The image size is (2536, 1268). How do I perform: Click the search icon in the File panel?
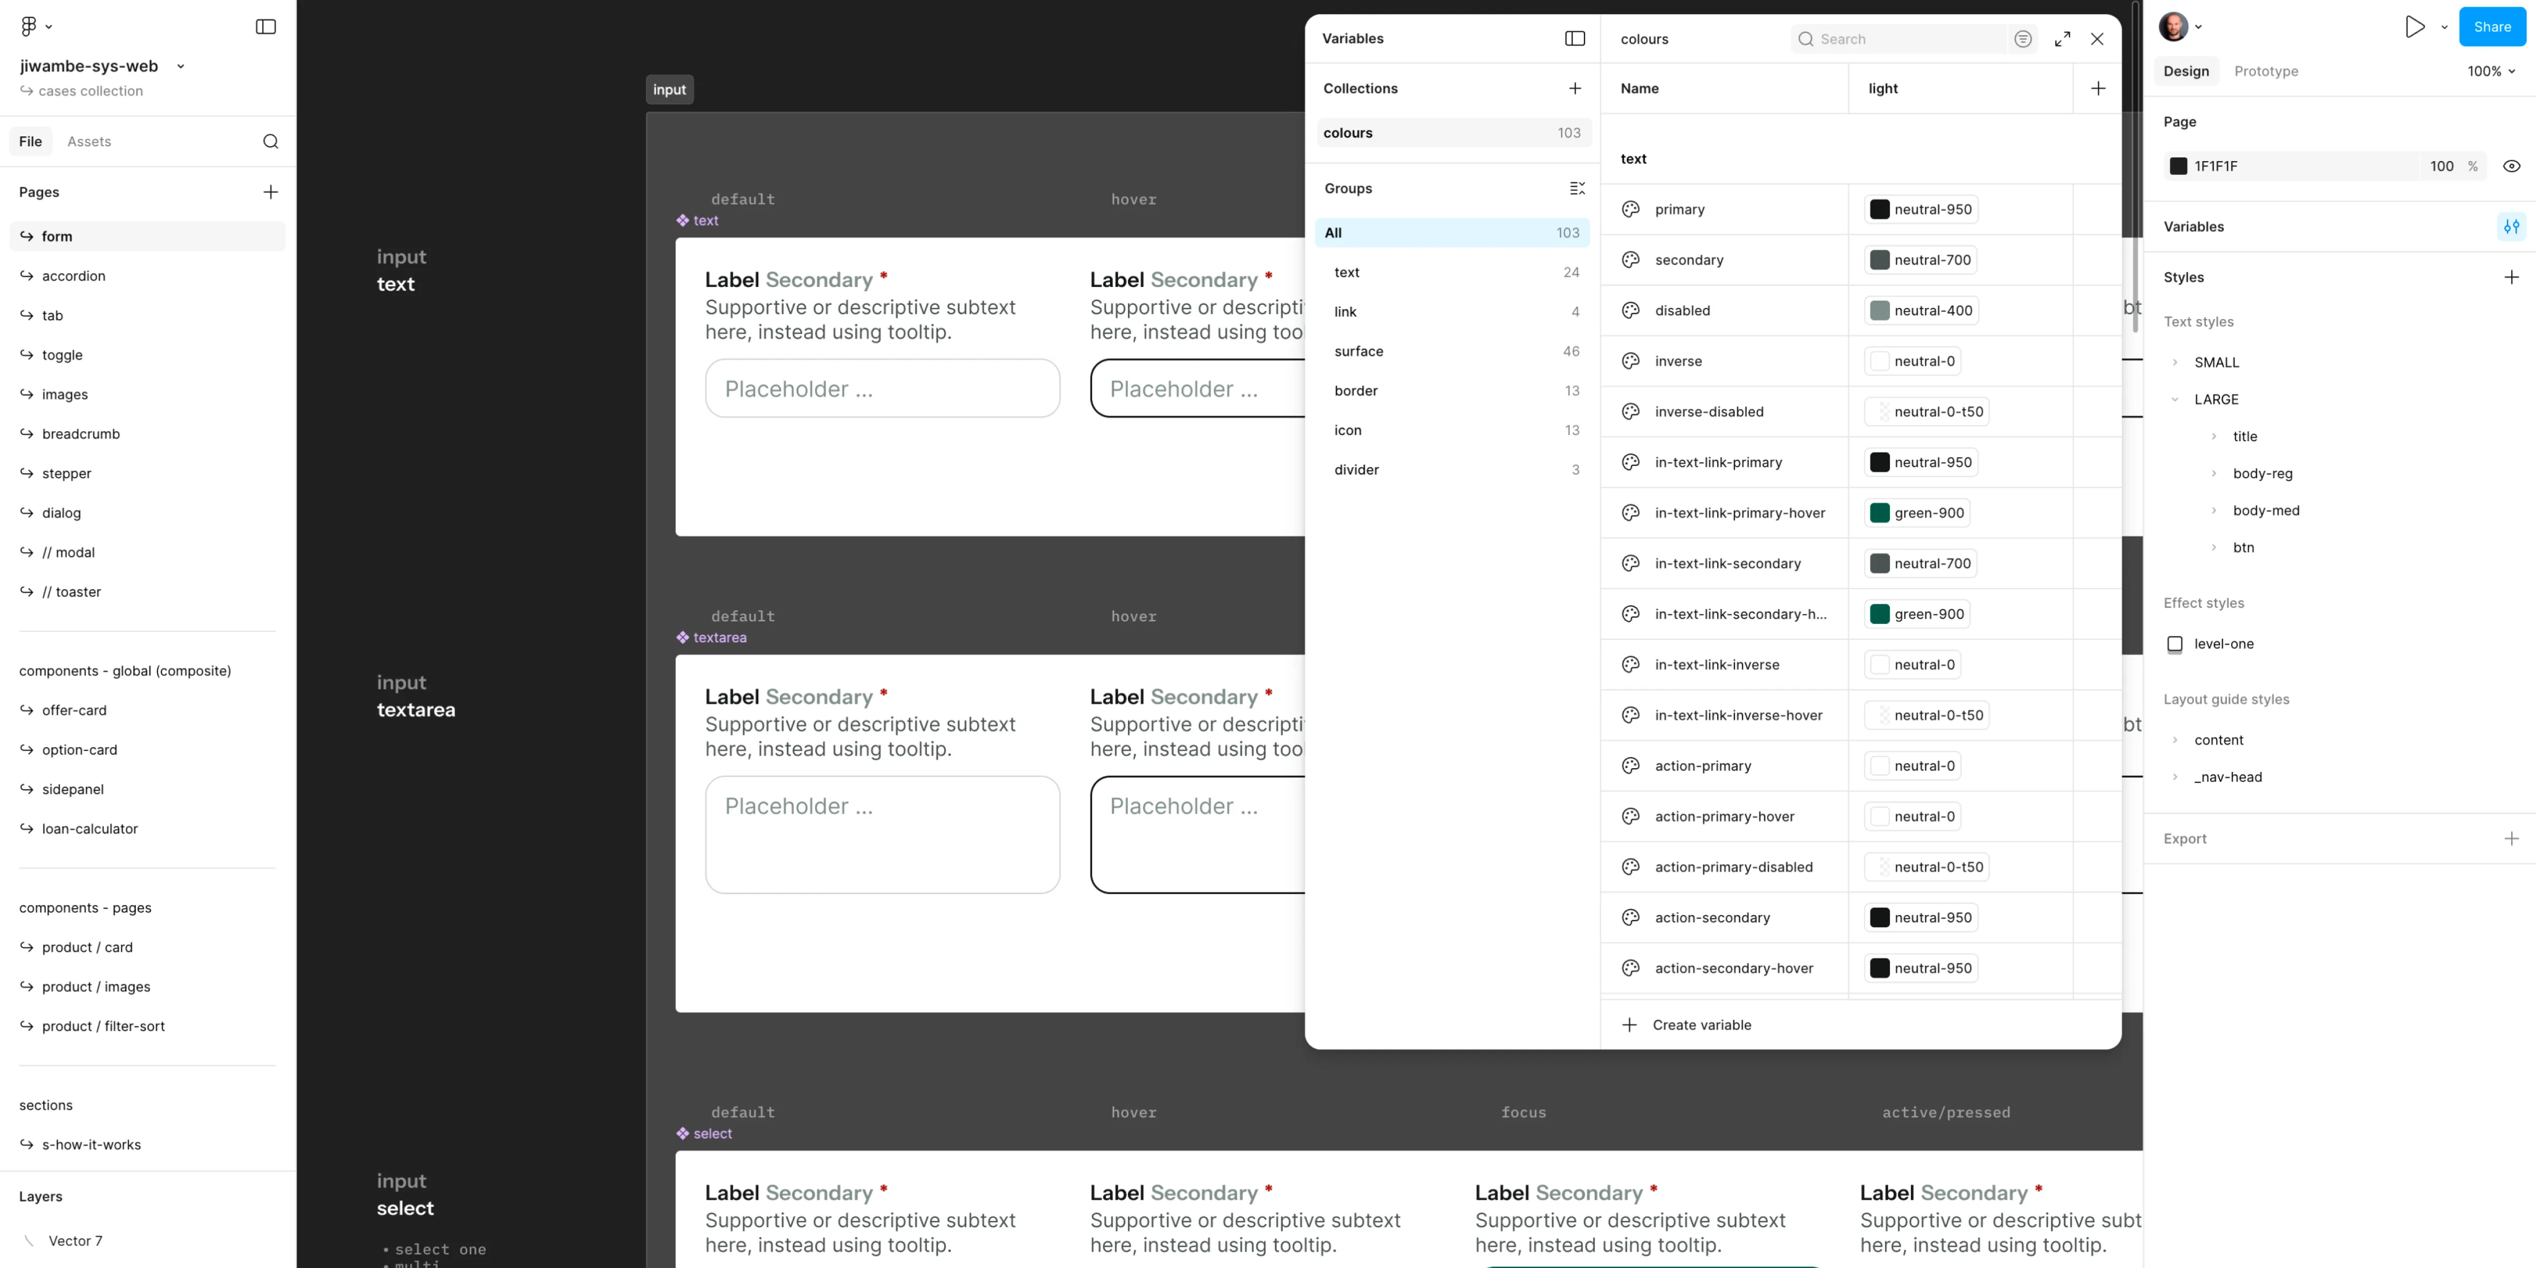pos(271,142)
